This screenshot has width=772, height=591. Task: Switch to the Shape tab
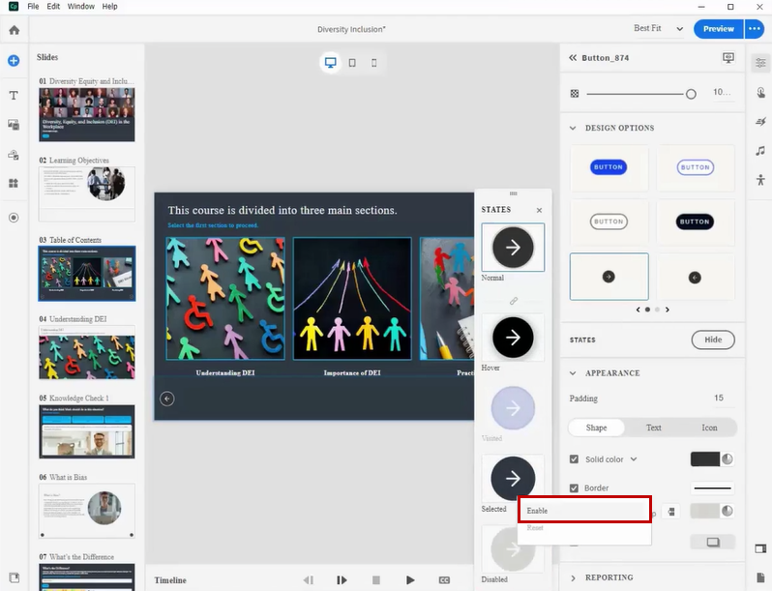click(x=596, y=428)
